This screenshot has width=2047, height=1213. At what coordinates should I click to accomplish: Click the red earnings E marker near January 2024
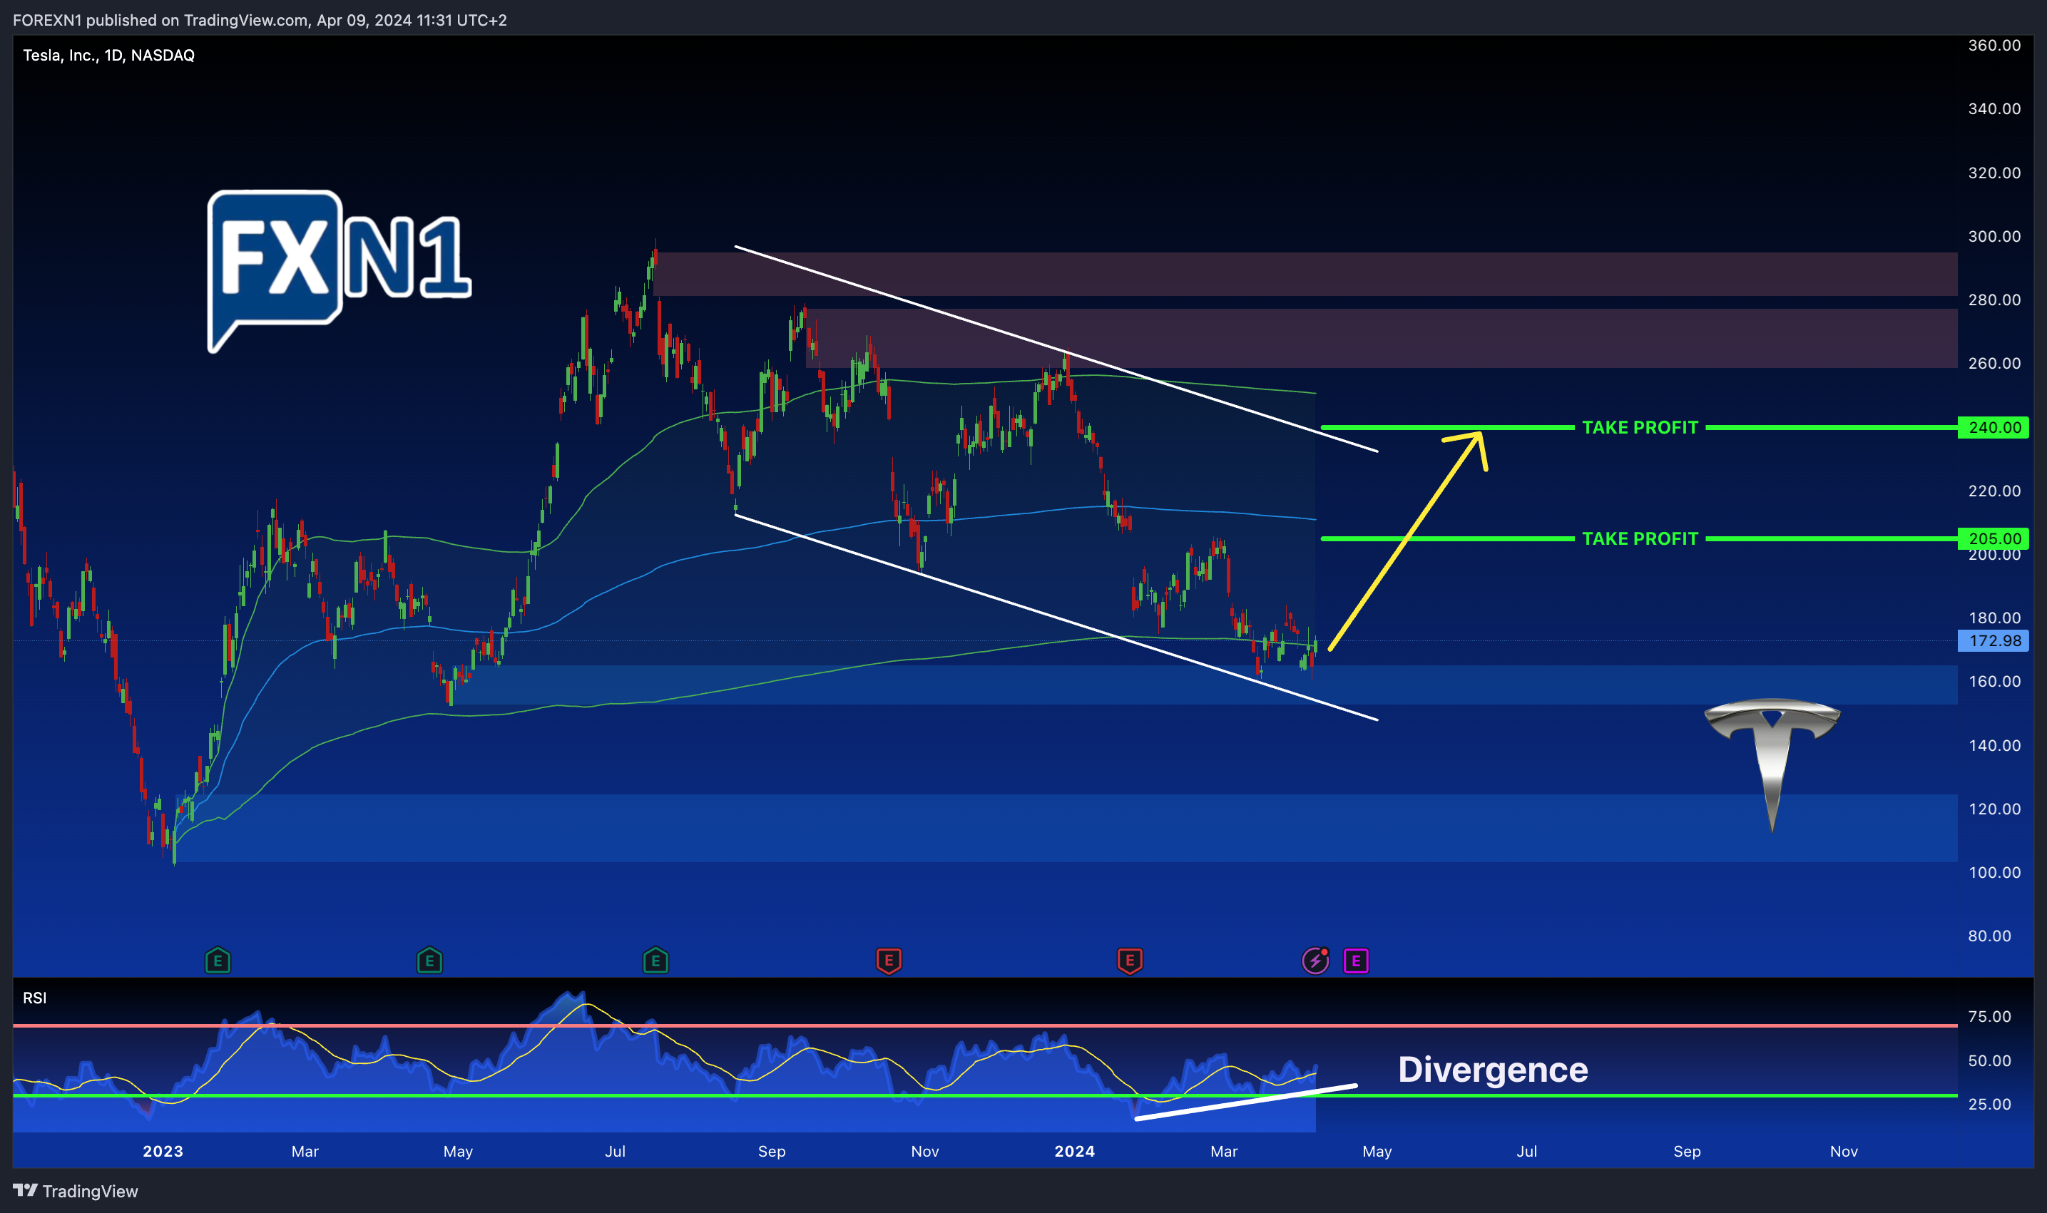pyautogui.click(x=1130, y=961)
